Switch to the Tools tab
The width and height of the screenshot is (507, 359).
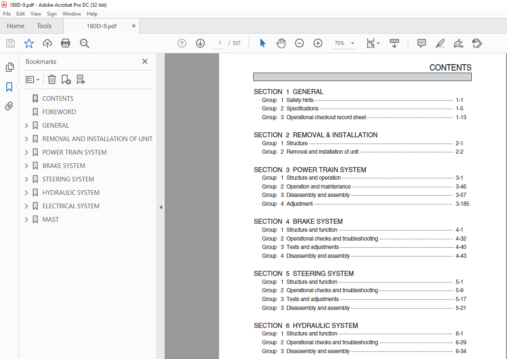(44, 26)
